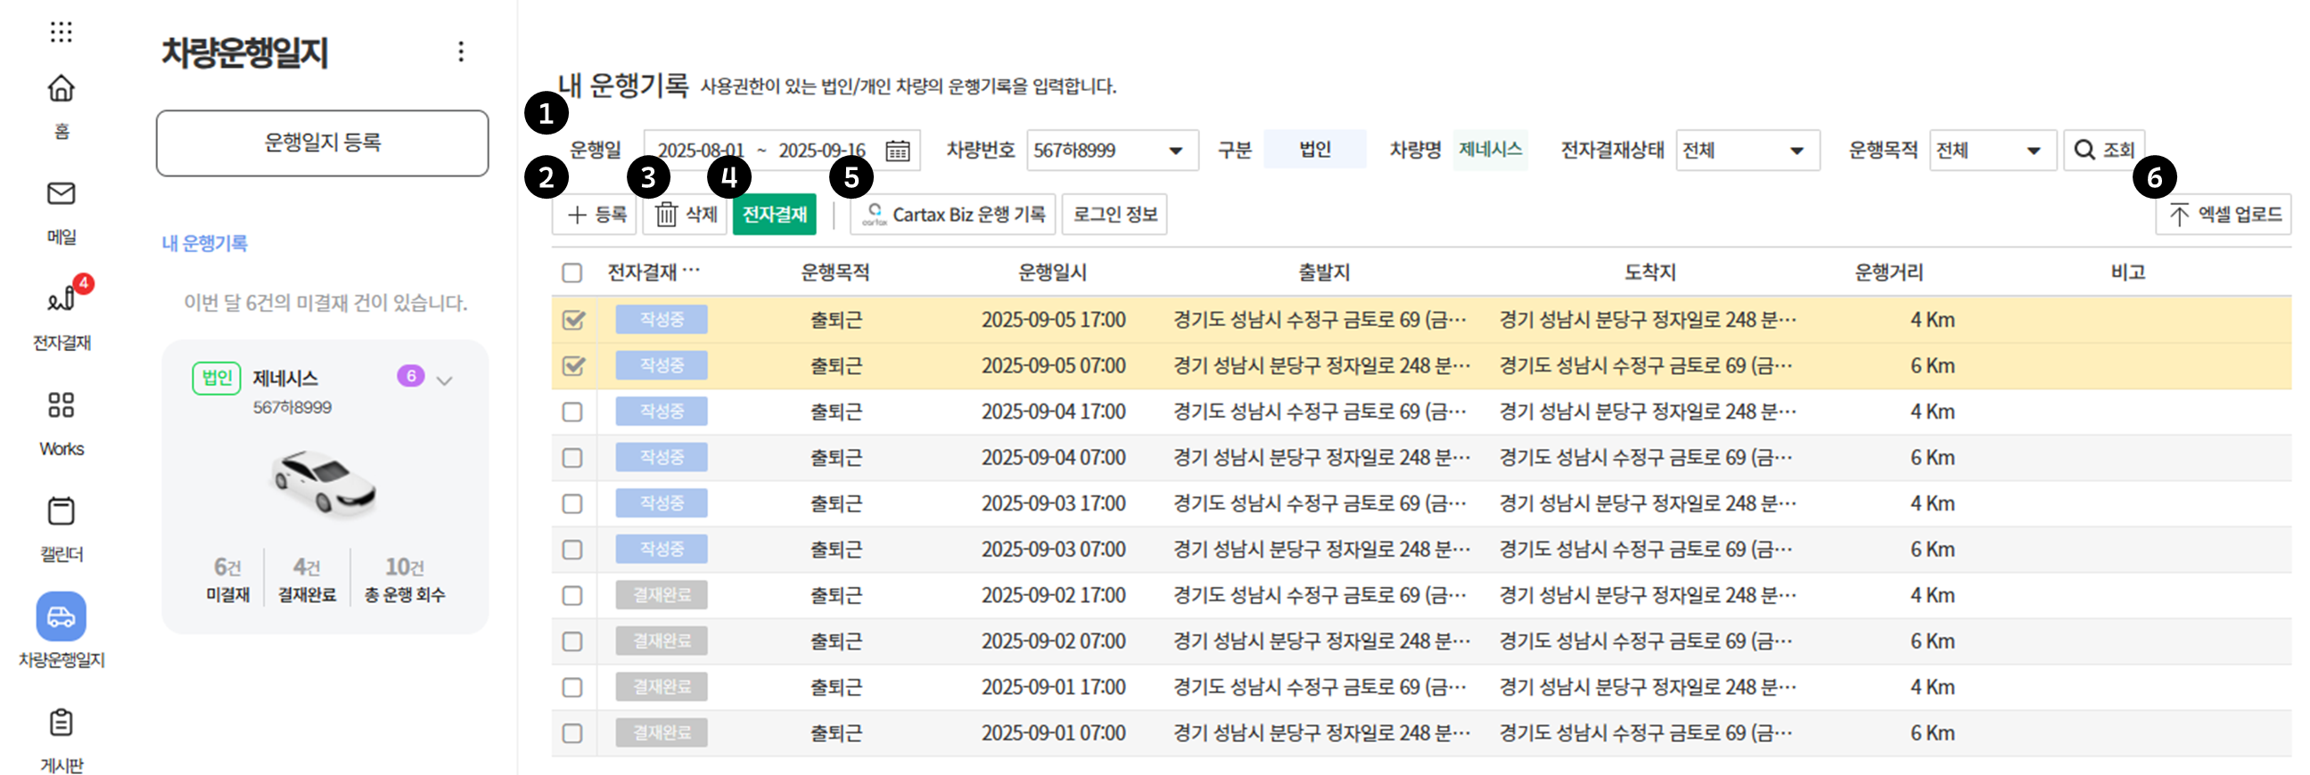2310x775 pixels.
Task: Go to Home in sidebar
Action: 61,89
